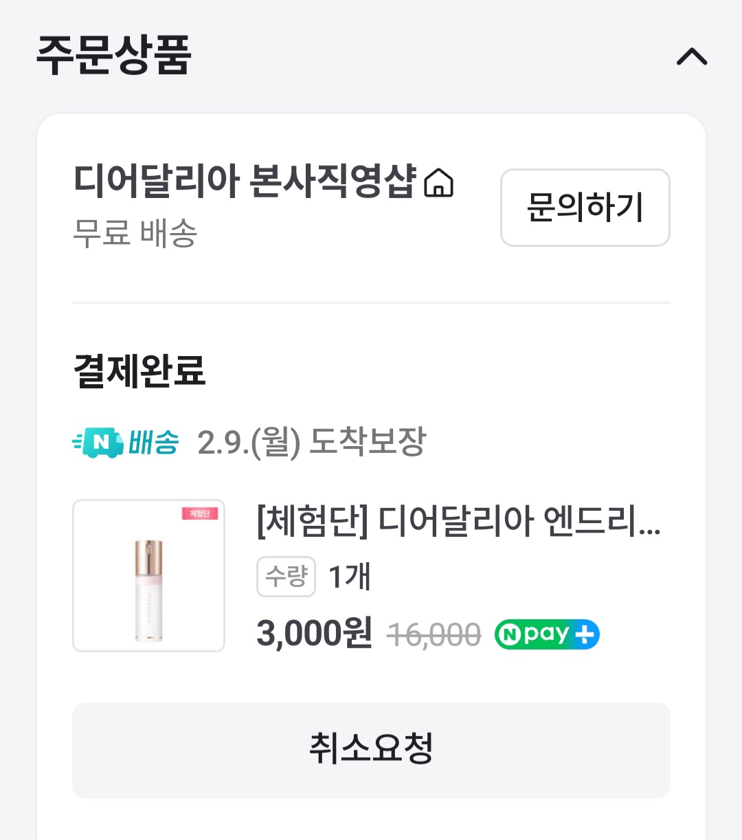The width and height of the screenshot is (742, 840).
Task: Tap the 수량 quantity badge
Action: [286, 577]
